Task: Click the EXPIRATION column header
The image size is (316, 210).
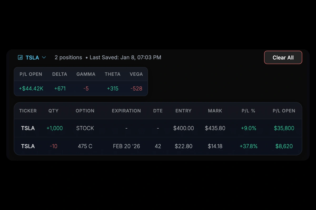Action: [126, 111]
